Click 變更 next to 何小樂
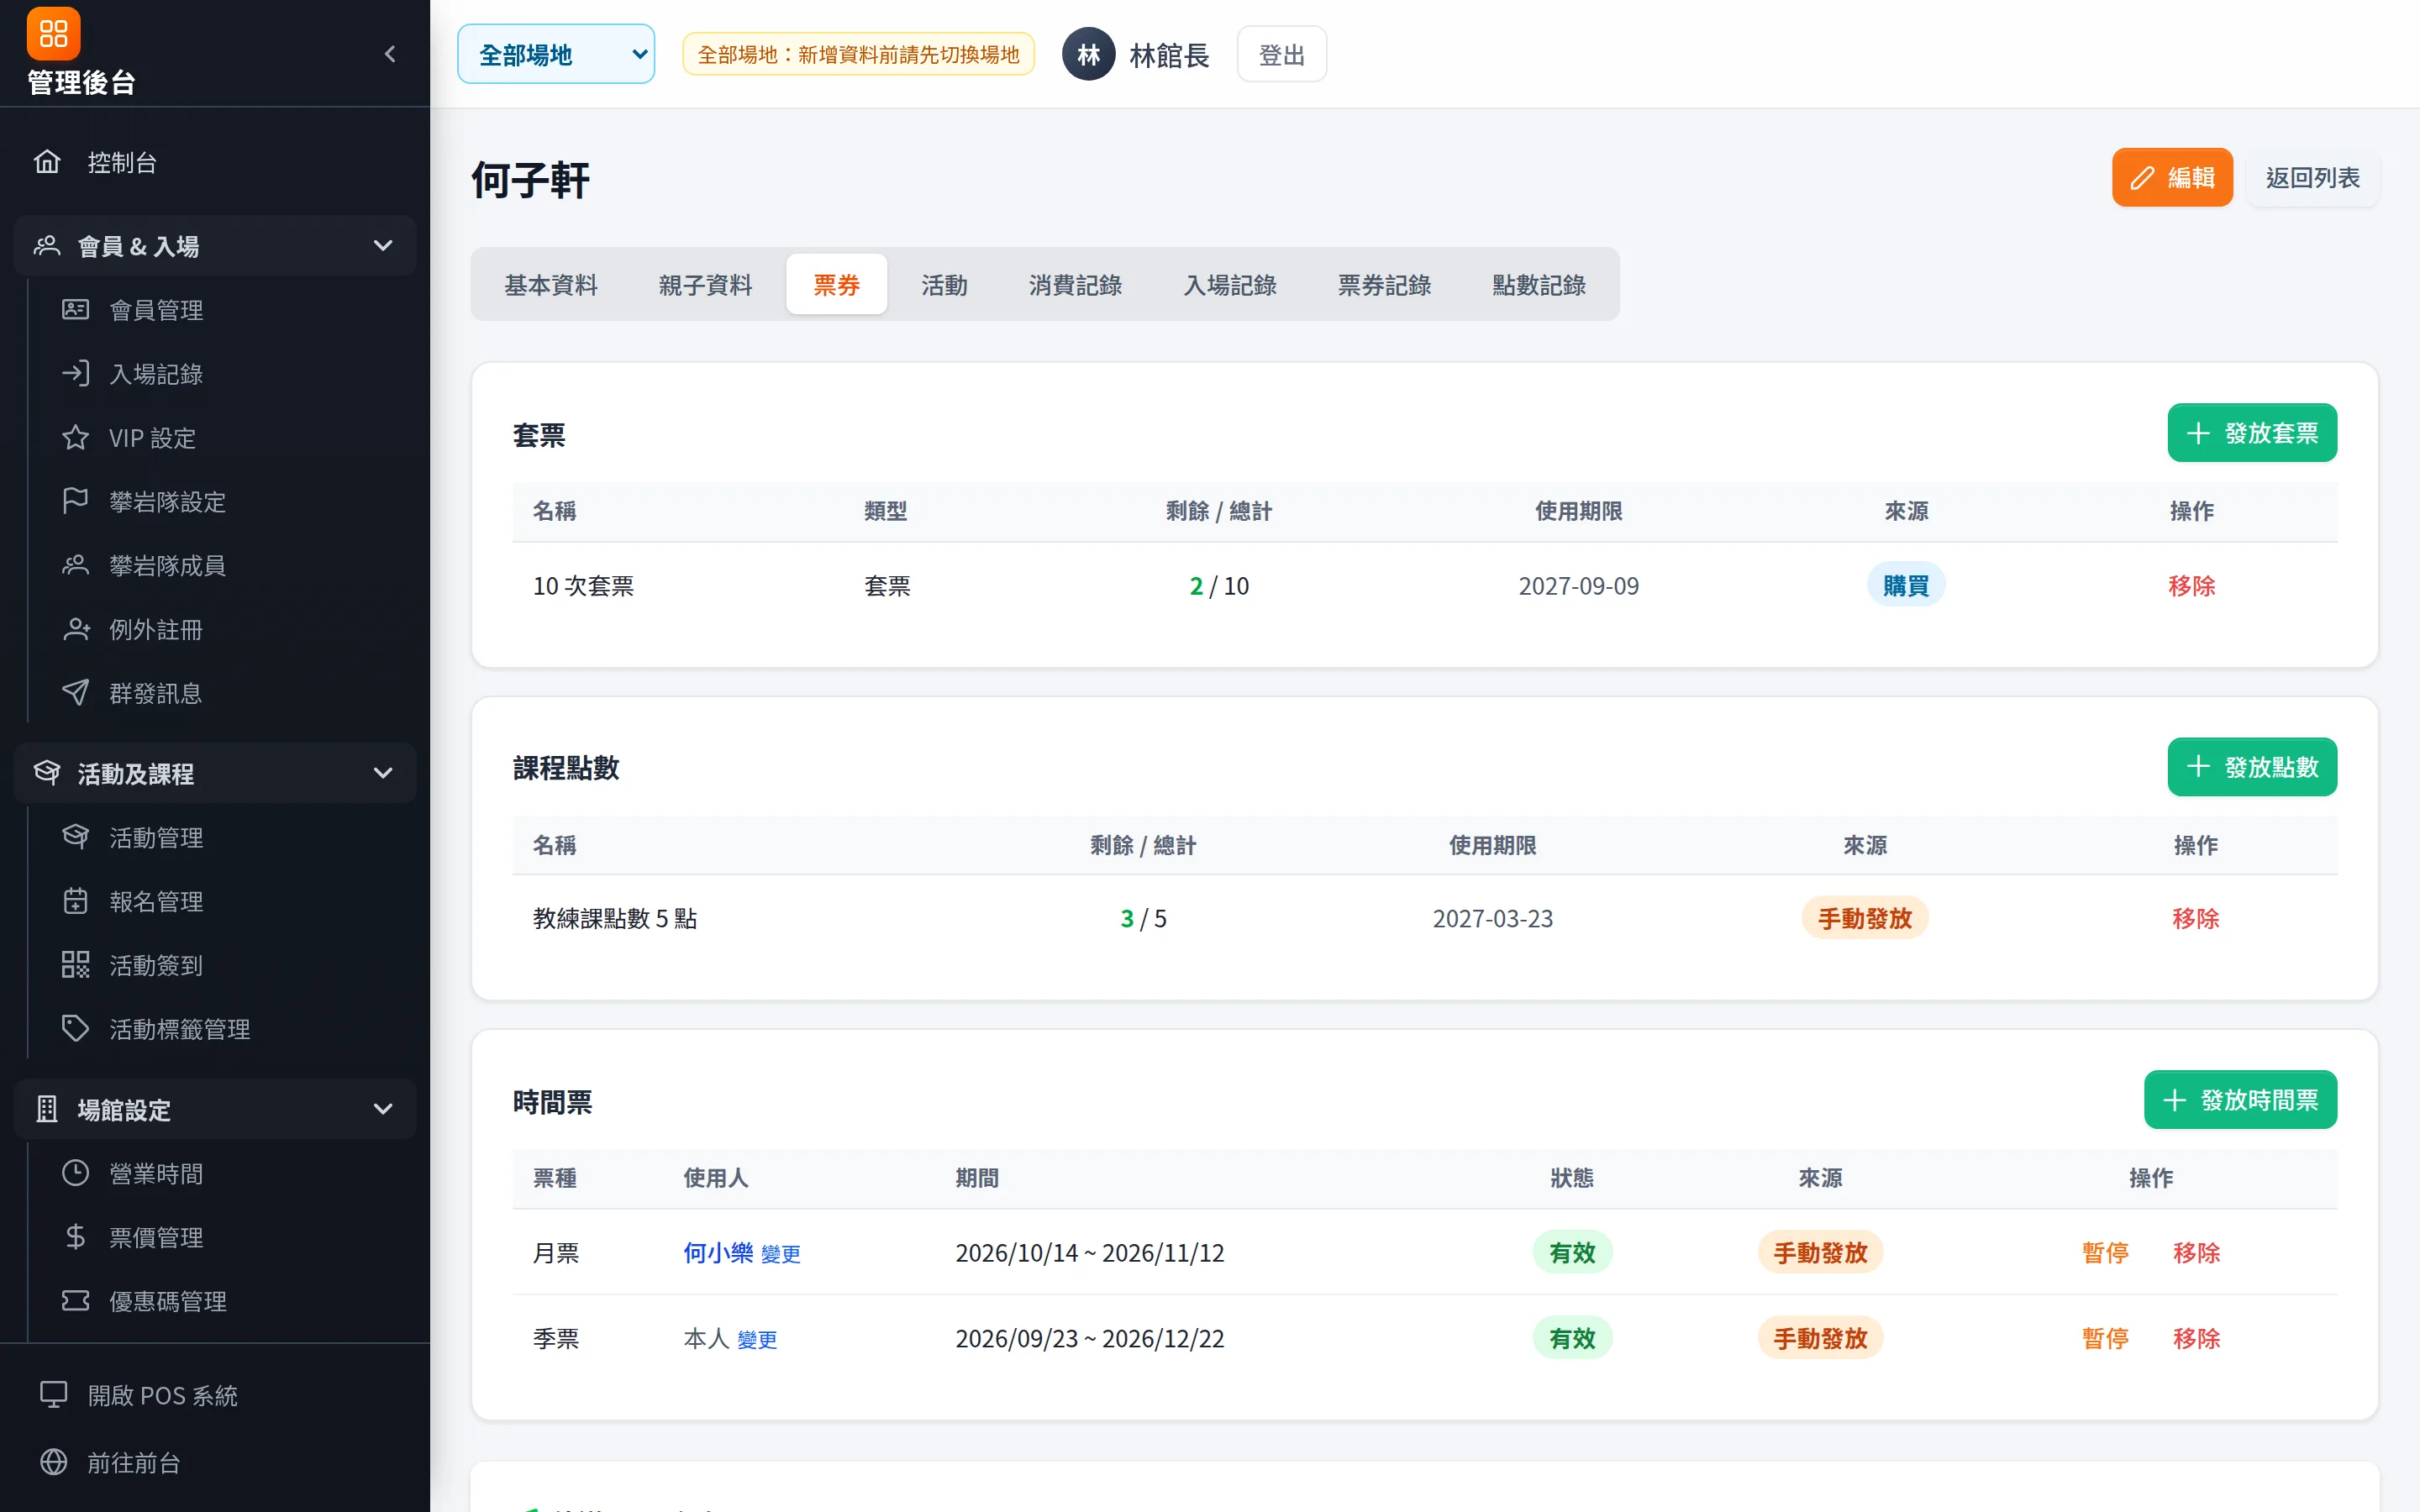2420x1512 pixels. [x=780, y=1254]
